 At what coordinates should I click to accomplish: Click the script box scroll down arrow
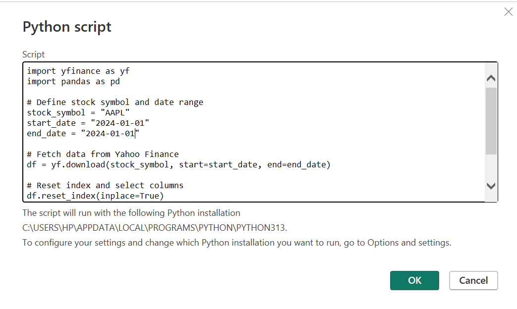pos(491,186)
